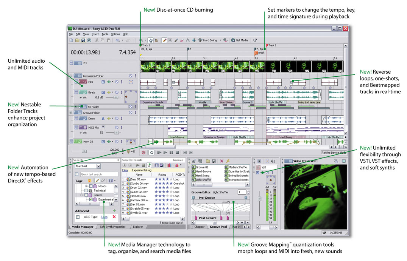Adjust the MIDI Mix volume slider
This screenshot has width=407, height=261.
click(117, 133)
